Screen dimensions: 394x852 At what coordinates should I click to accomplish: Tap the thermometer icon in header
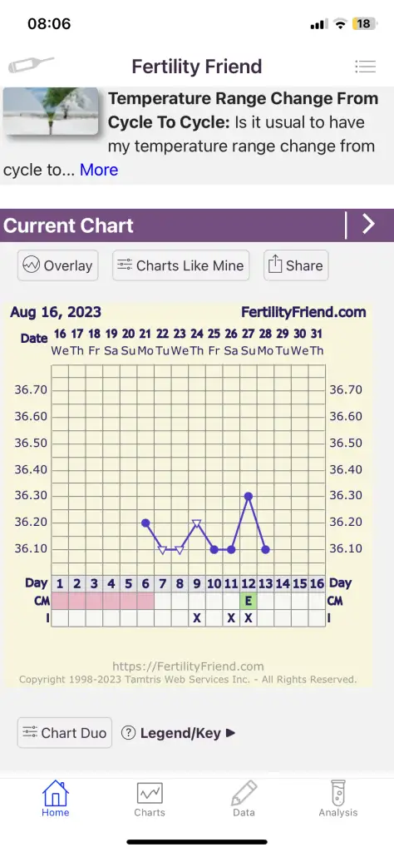pos(31,66)
